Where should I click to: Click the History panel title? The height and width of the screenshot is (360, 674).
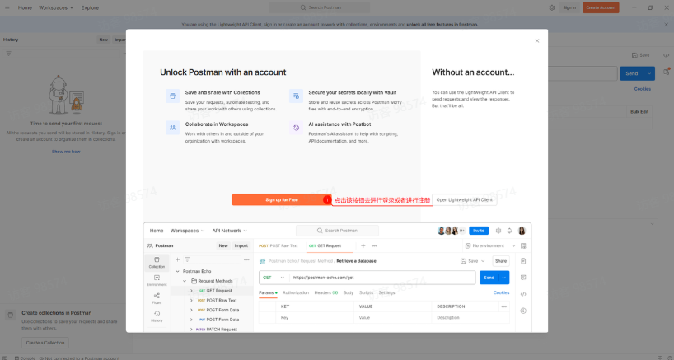pyautogui.click(x=11, y=40)
